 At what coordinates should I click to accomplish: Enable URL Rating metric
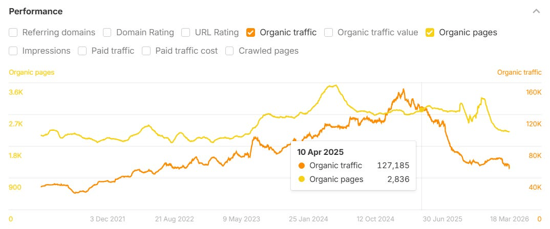click(186, 32)
